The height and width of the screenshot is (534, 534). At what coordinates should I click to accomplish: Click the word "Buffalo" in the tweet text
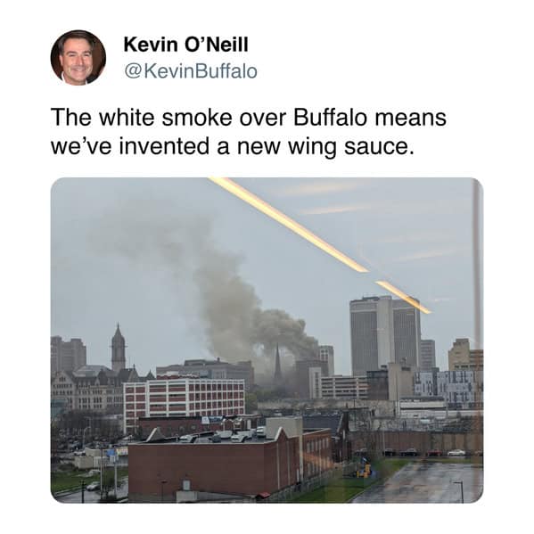point(330,118)
